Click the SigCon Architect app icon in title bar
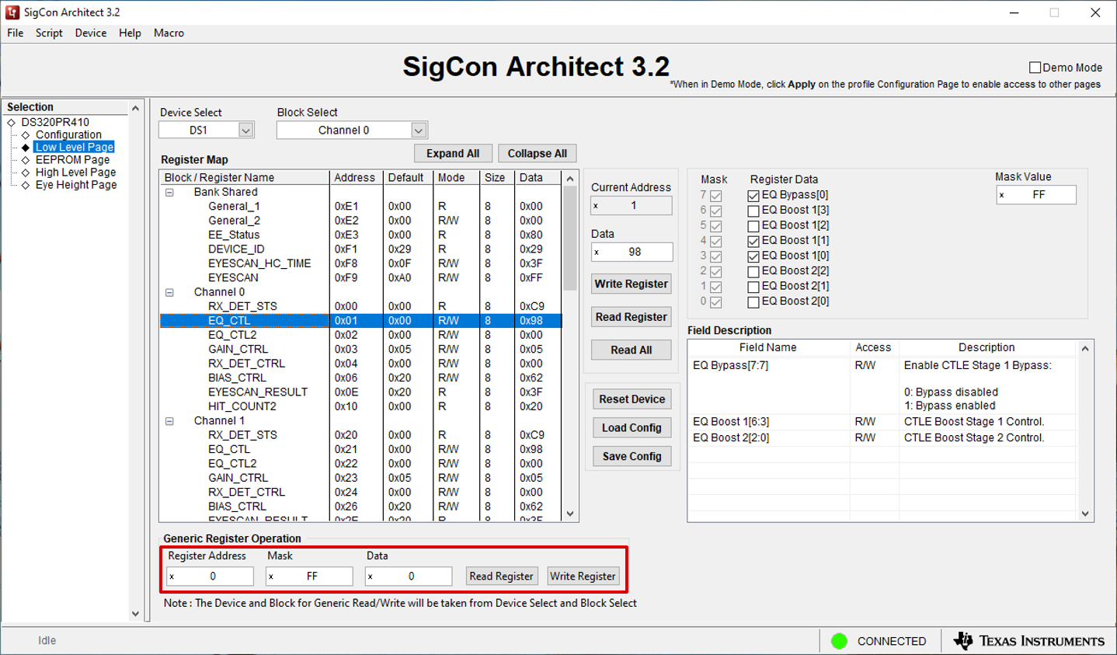 [x=12, y=12]
